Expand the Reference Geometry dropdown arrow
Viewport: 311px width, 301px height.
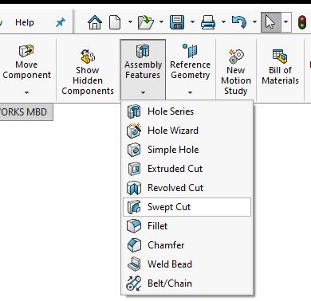(x=190, y=92)
